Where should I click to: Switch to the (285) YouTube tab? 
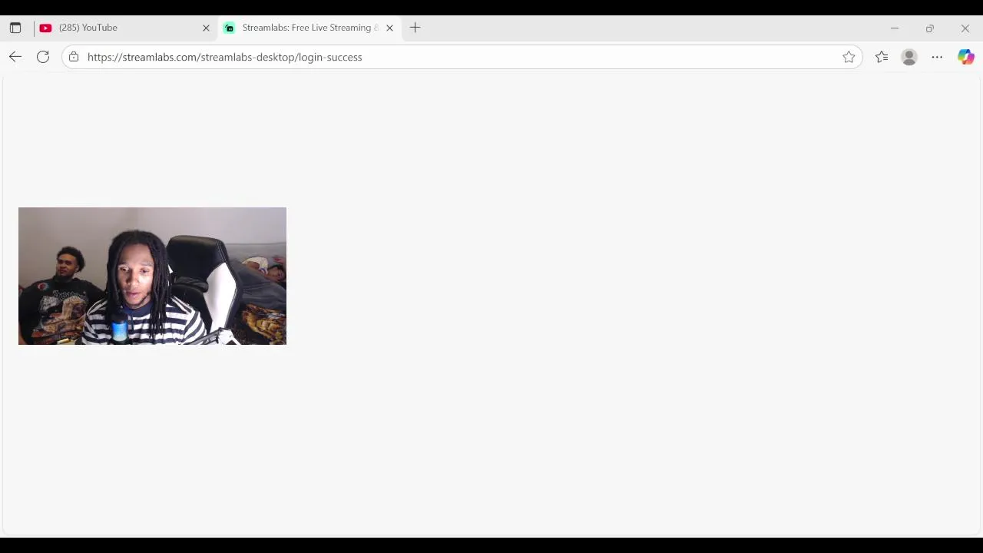pyautogui.click(x=126, y=28)
